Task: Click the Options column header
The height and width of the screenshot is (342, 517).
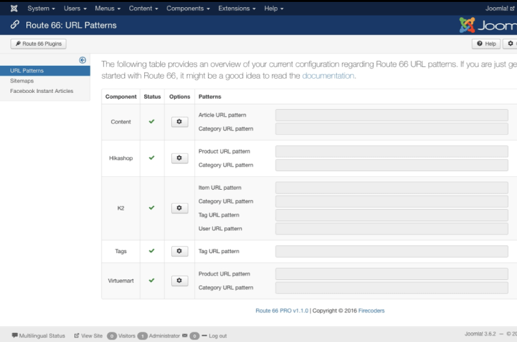Action: point(180,97)
